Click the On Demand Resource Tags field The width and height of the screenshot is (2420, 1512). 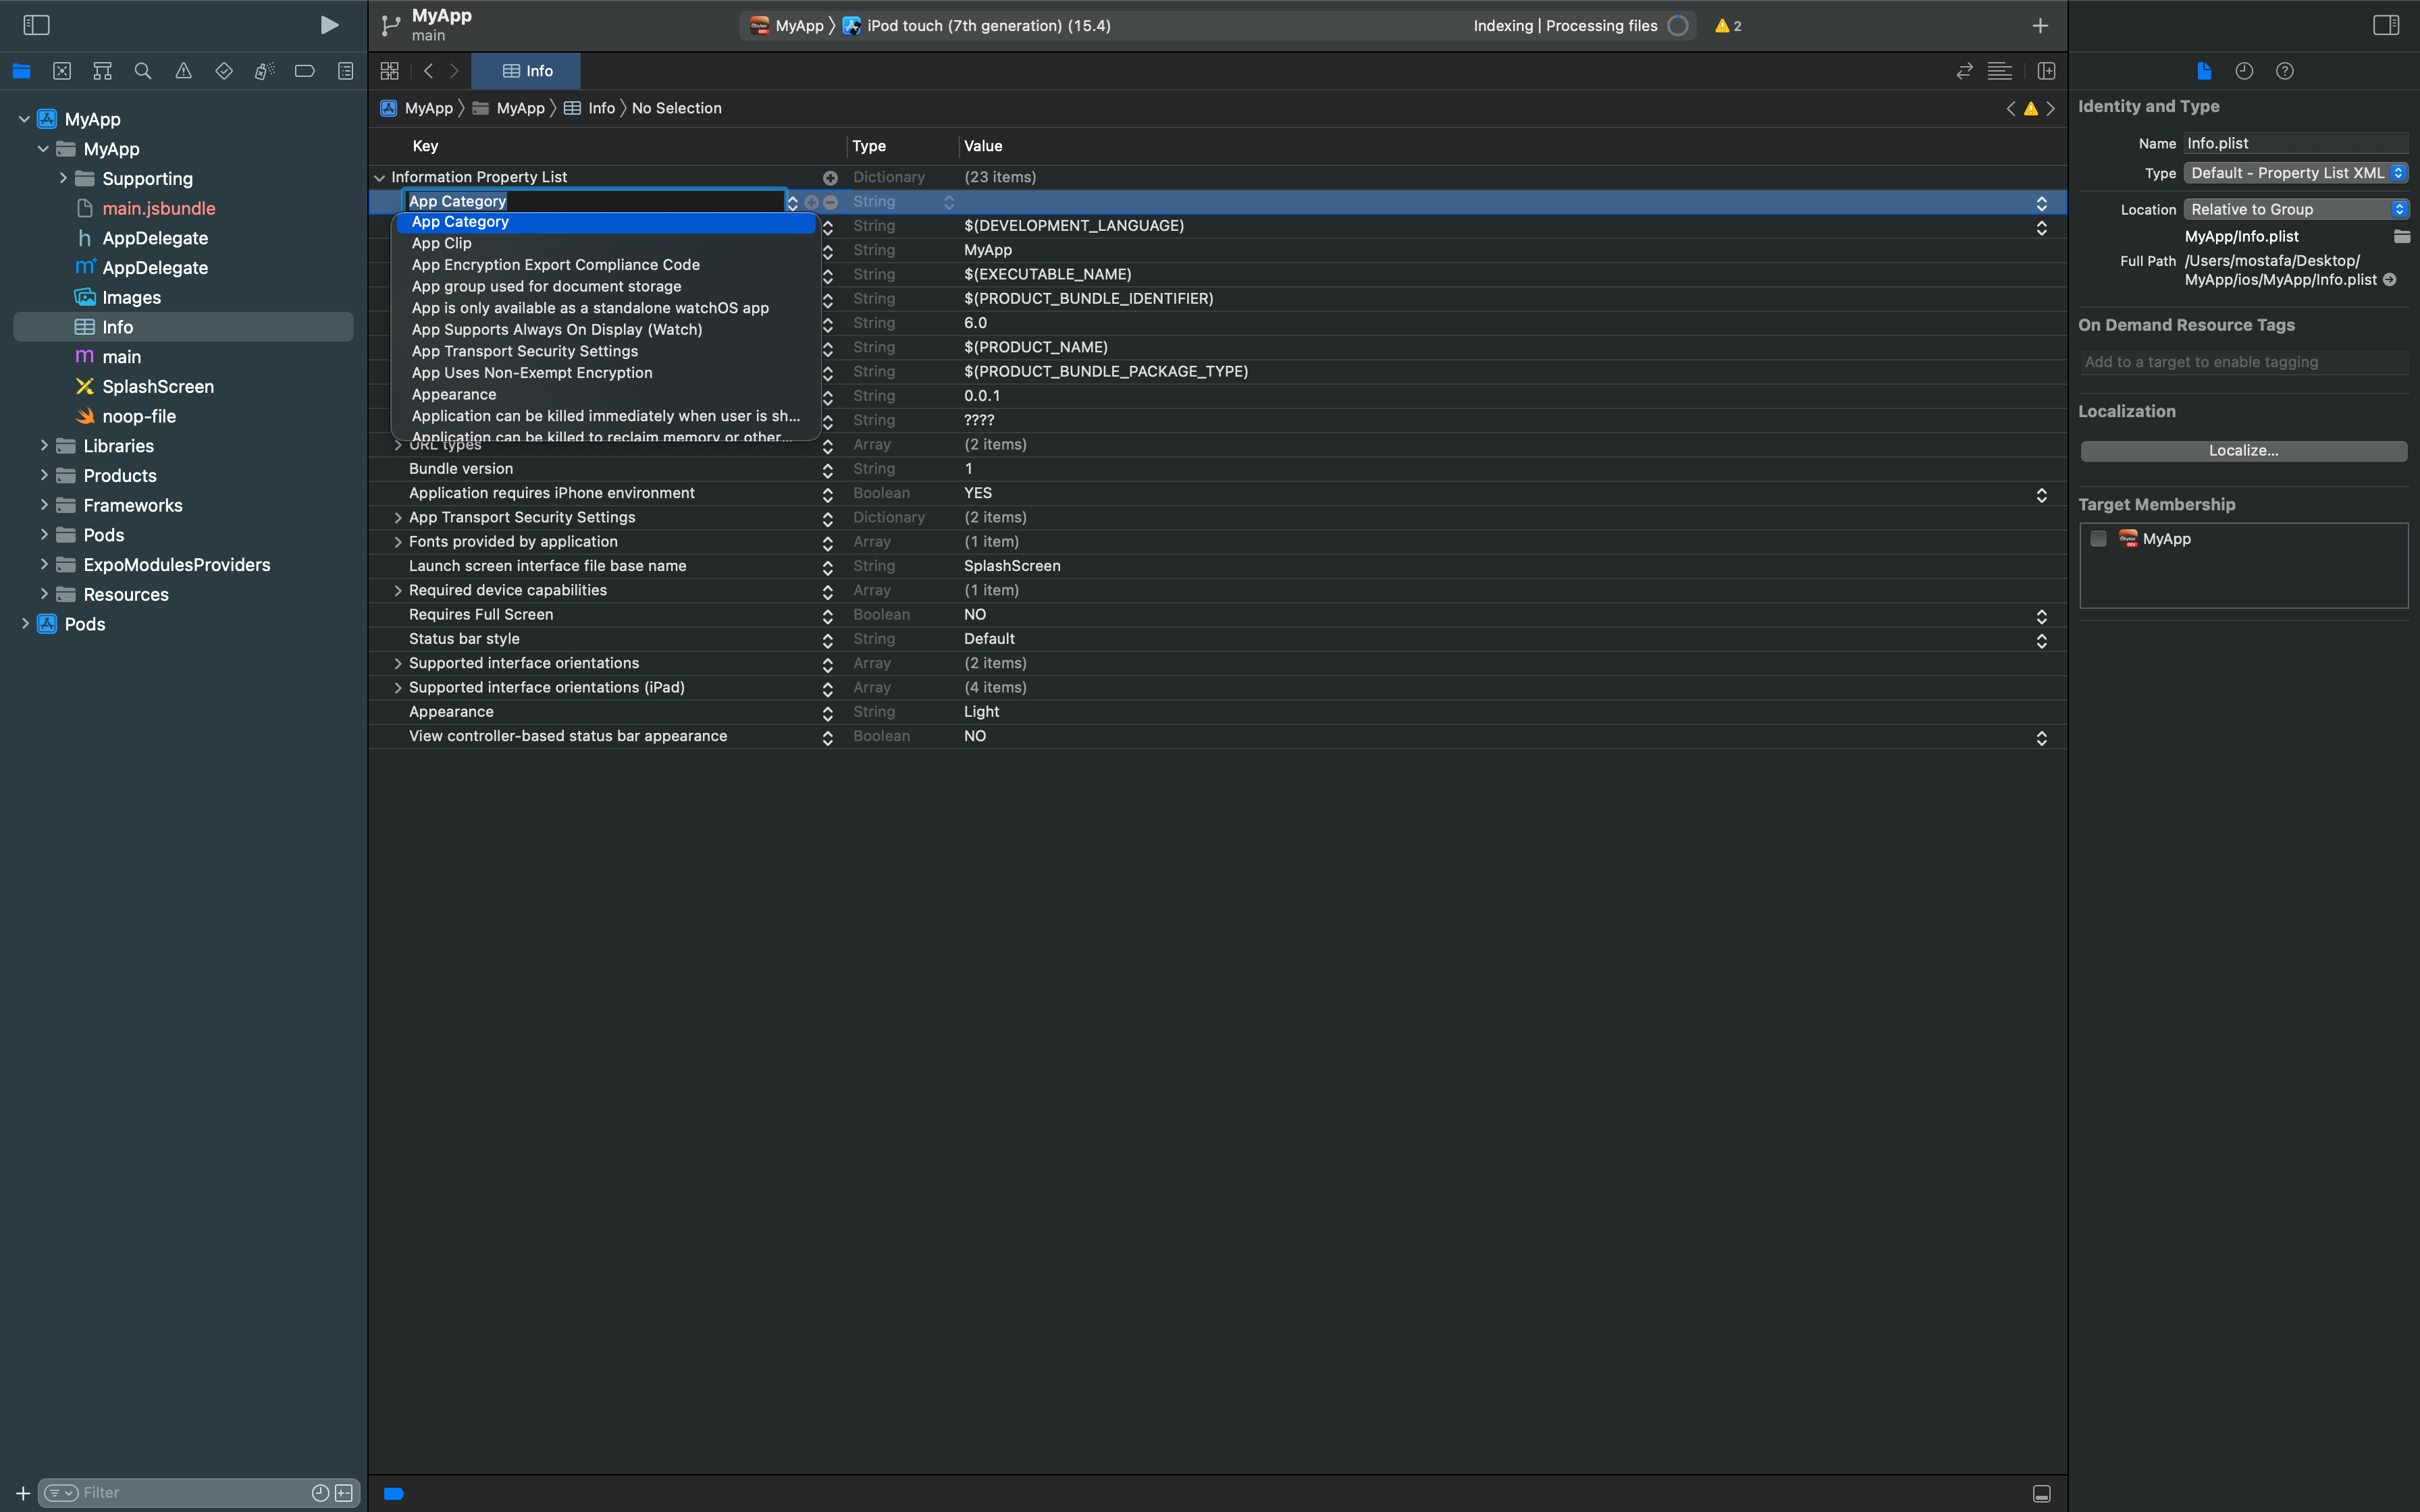click(2243, 362)
